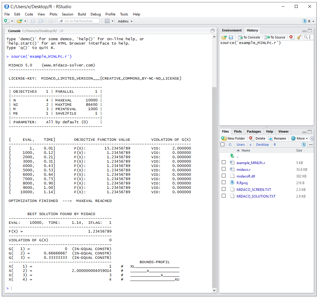Minimize the Files pane
Image resolution: width=319 pixels, height=299 pixels.
pos(304,132)
